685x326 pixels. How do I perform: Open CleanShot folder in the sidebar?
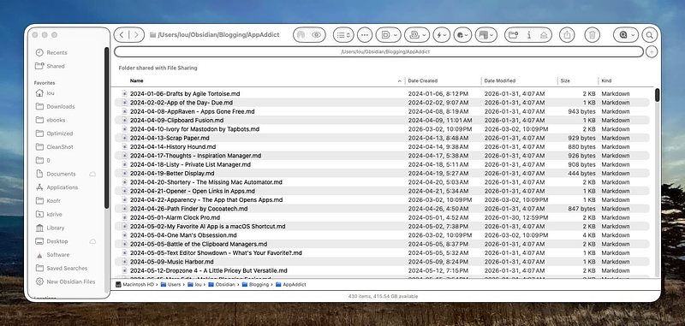tap(60, 147)
